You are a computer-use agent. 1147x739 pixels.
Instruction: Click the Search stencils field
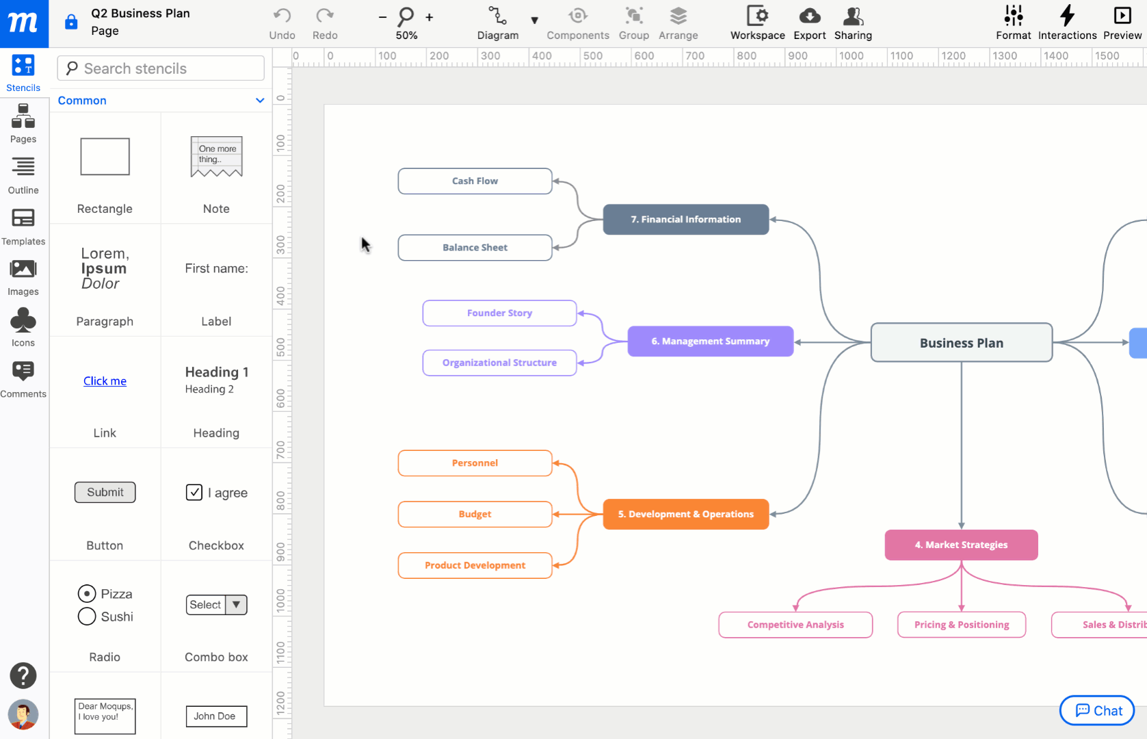[x=161, y=68]
